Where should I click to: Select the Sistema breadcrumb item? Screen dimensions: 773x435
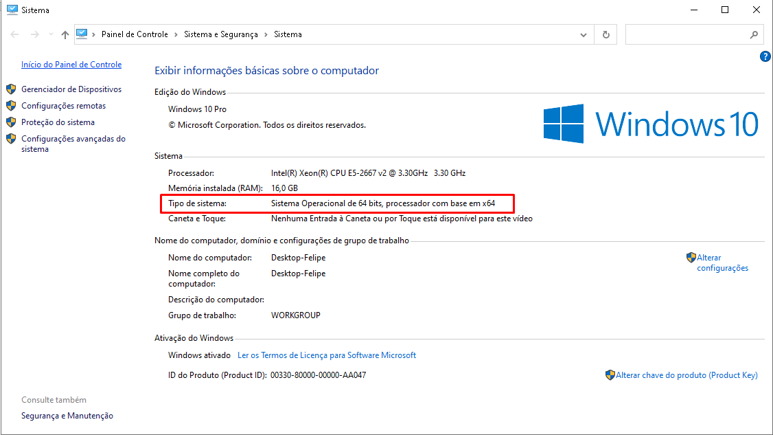[288, 34]
